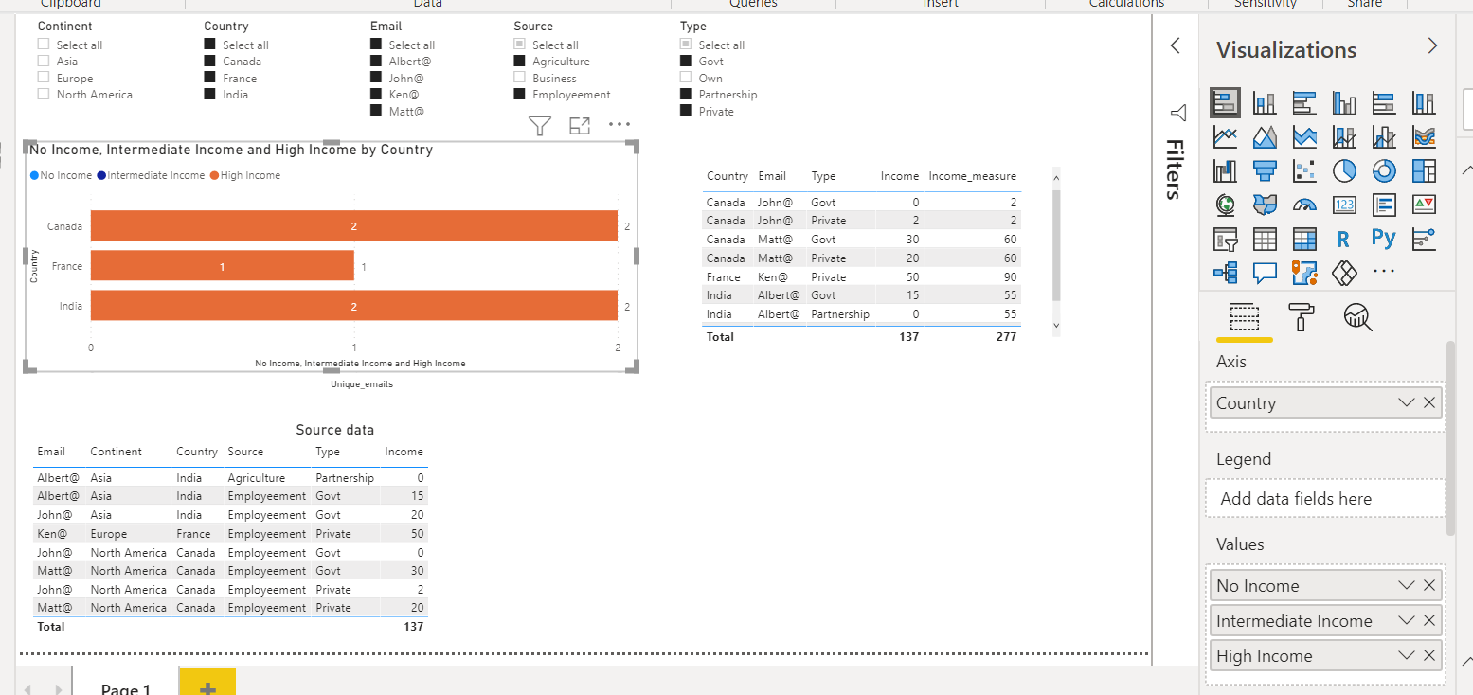Viewport: 1473px width, 695px height.
Task: Check the Europe continent checkbox
Action: 44,78
